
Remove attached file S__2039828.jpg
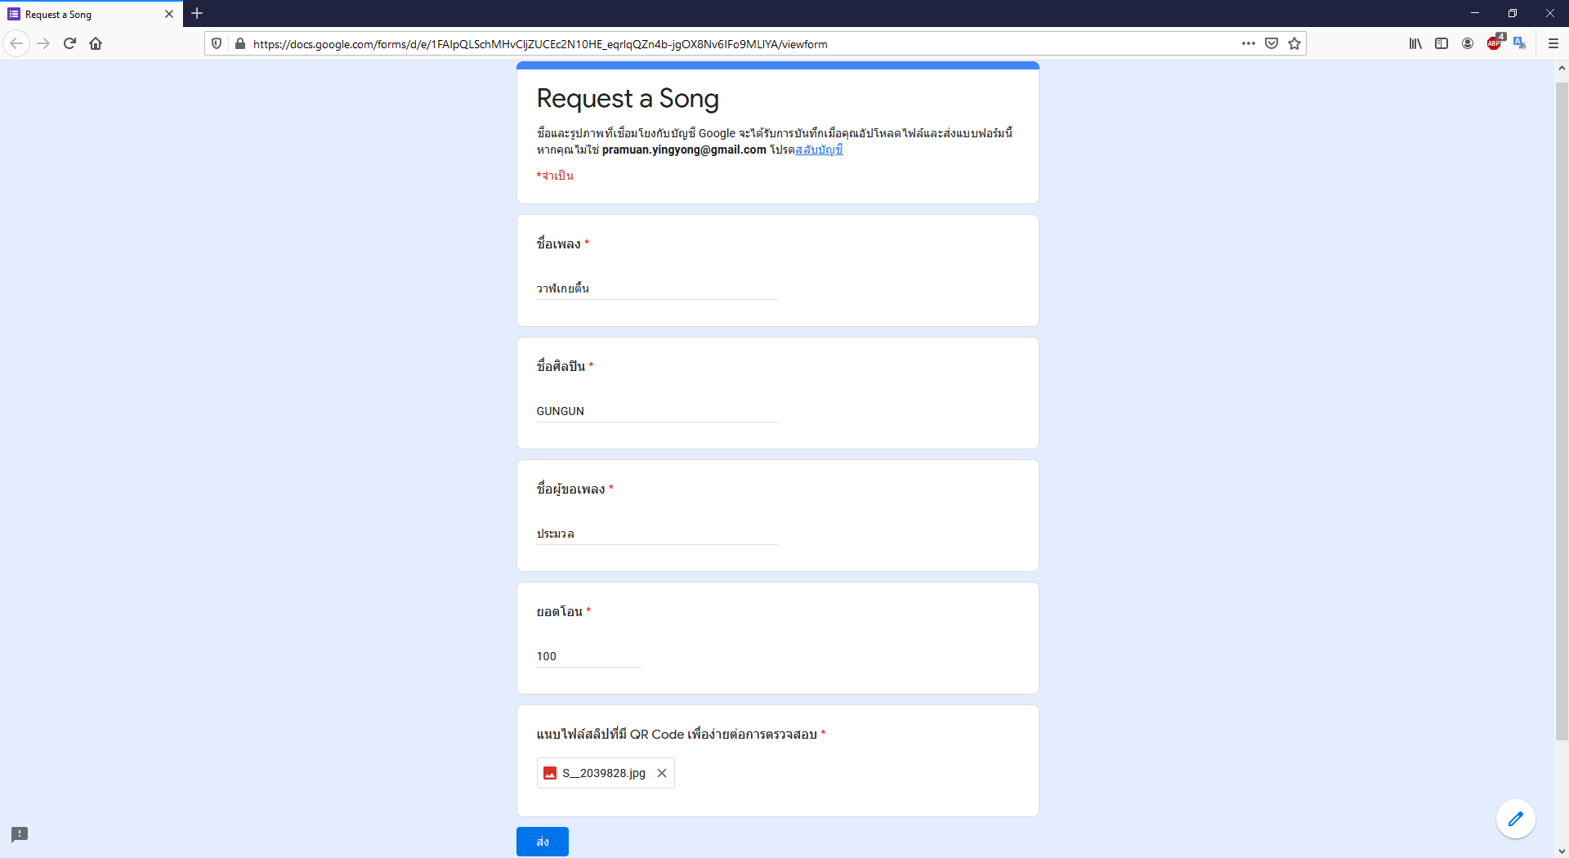click(x=662, y=773)
